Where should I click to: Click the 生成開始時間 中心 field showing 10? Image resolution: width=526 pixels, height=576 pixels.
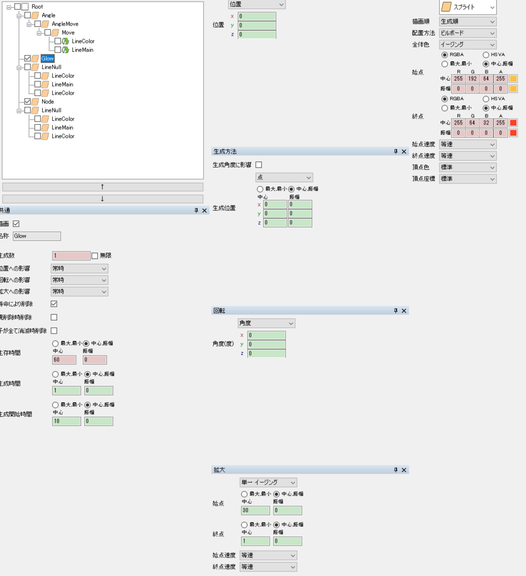(66, 421)
